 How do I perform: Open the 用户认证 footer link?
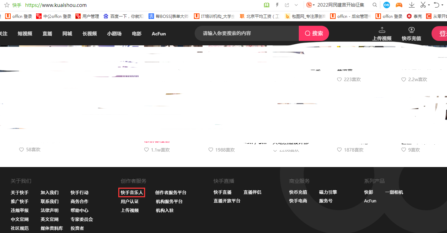pyautogui.click(x=130, y=201)
